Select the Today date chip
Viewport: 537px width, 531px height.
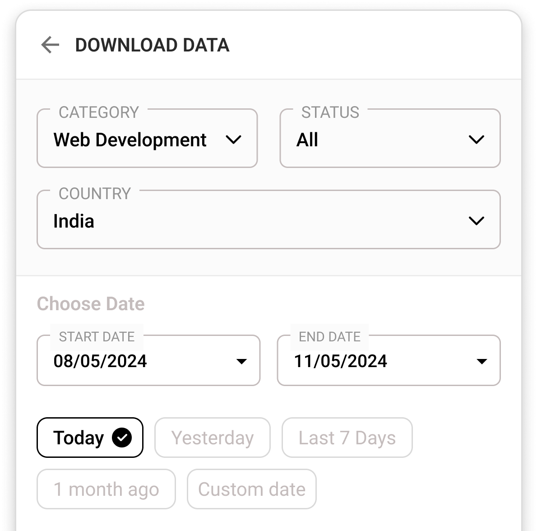(x=90, y=438)
